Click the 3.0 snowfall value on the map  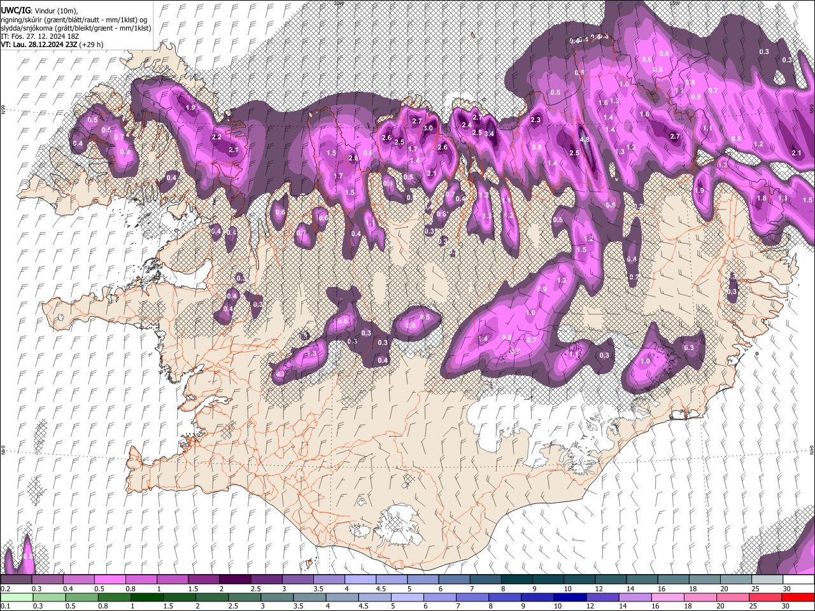[428, 128]
